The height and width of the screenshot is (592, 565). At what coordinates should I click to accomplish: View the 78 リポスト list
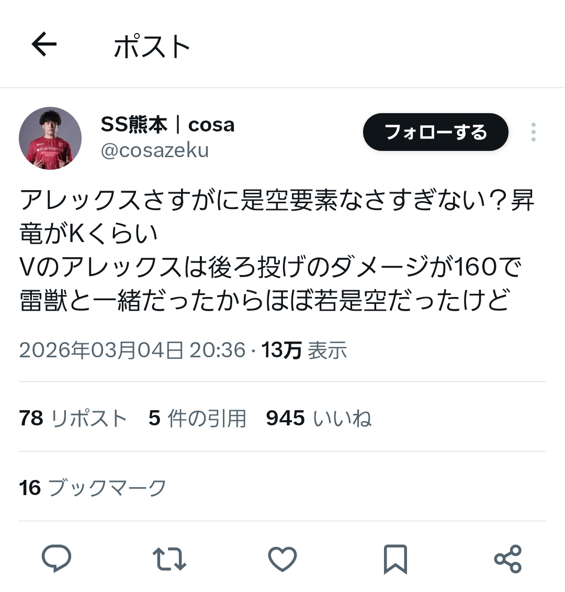pyautogui.click(x=73, y=418)
